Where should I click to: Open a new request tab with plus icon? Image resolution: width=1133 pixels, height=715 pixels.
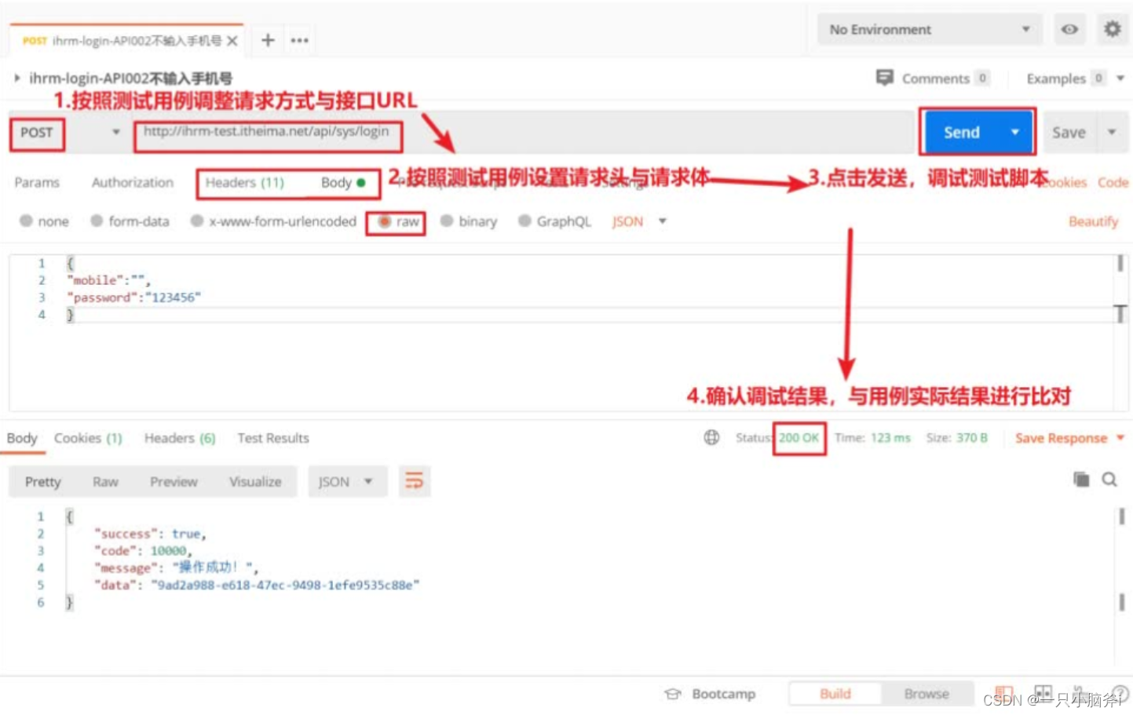268,40
